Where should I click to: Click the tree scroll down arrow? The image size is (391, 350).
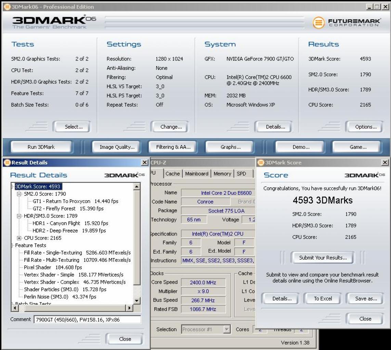pos(136,301)
